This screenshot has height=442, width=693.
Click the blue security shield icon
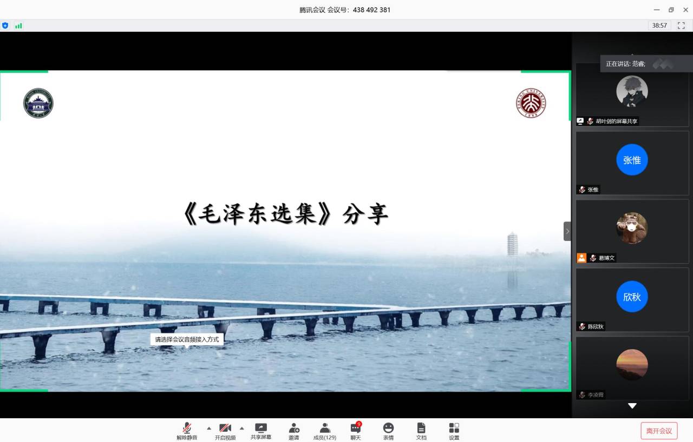point(5,25)
